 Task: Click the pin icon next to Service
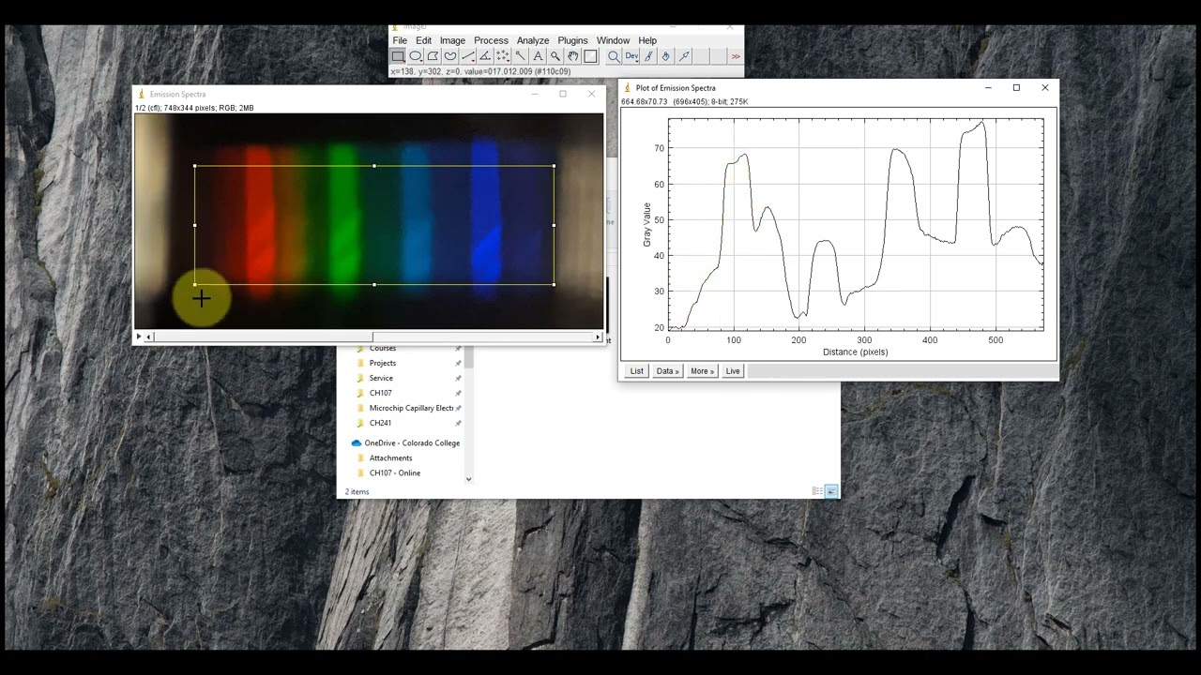(x=458, y=378)
